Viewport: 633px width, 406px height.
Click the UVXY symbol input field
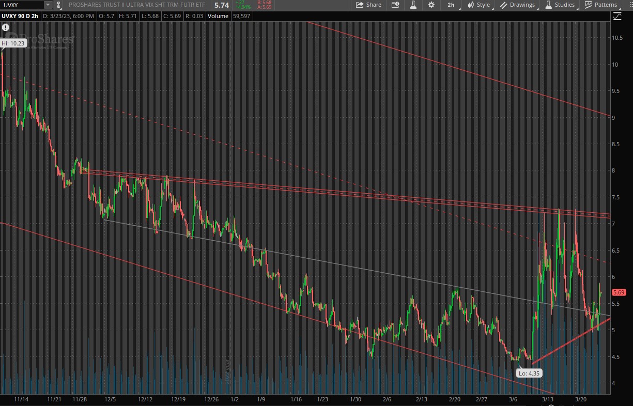22,5
